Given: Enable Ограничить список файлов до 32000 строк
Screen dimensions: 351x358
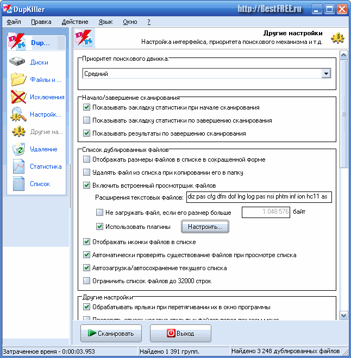Looking at the screenshot, I should (86, 280).
